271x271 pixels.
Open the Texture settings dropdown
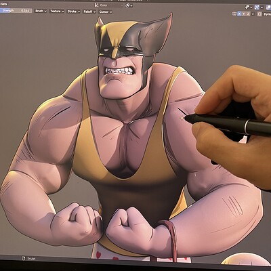[x=57, y=12]
